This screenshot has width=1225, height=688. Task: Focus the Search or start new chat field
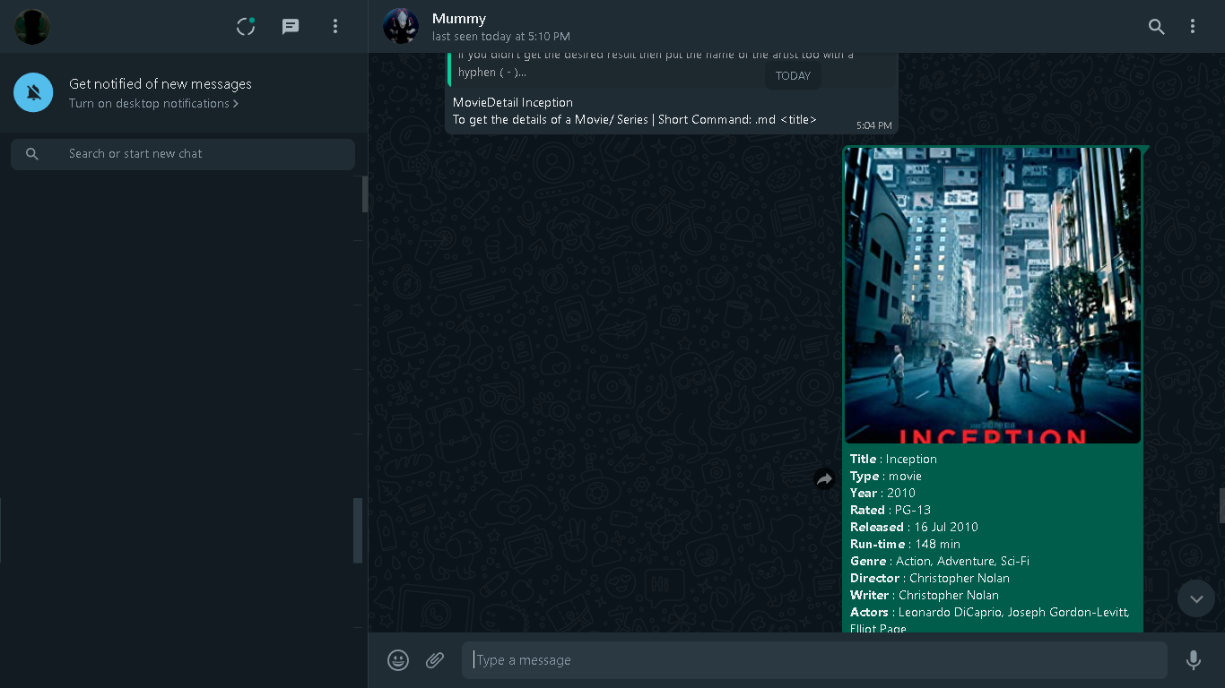click(183, 154)
